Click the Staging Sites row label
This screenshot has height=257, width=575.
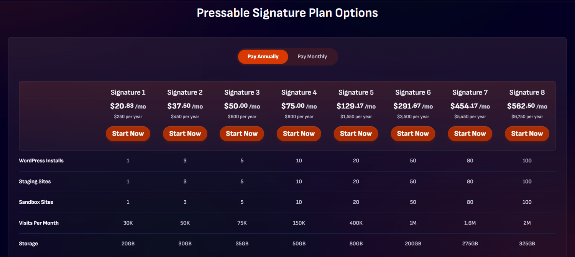point(35,181)
